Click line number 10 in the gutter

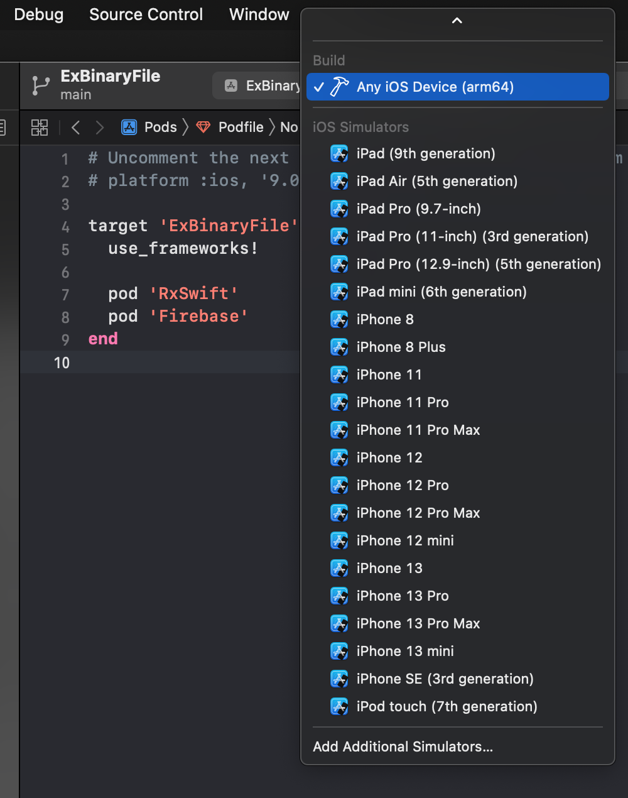(x=62, y=363)
